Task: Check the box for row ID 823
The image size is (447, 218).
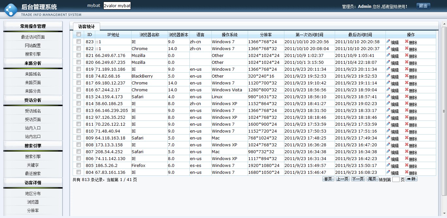Action: [79, 42]
